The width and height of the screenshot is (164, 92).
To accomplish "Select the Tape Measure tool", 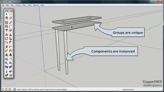I will click(6, 47).
